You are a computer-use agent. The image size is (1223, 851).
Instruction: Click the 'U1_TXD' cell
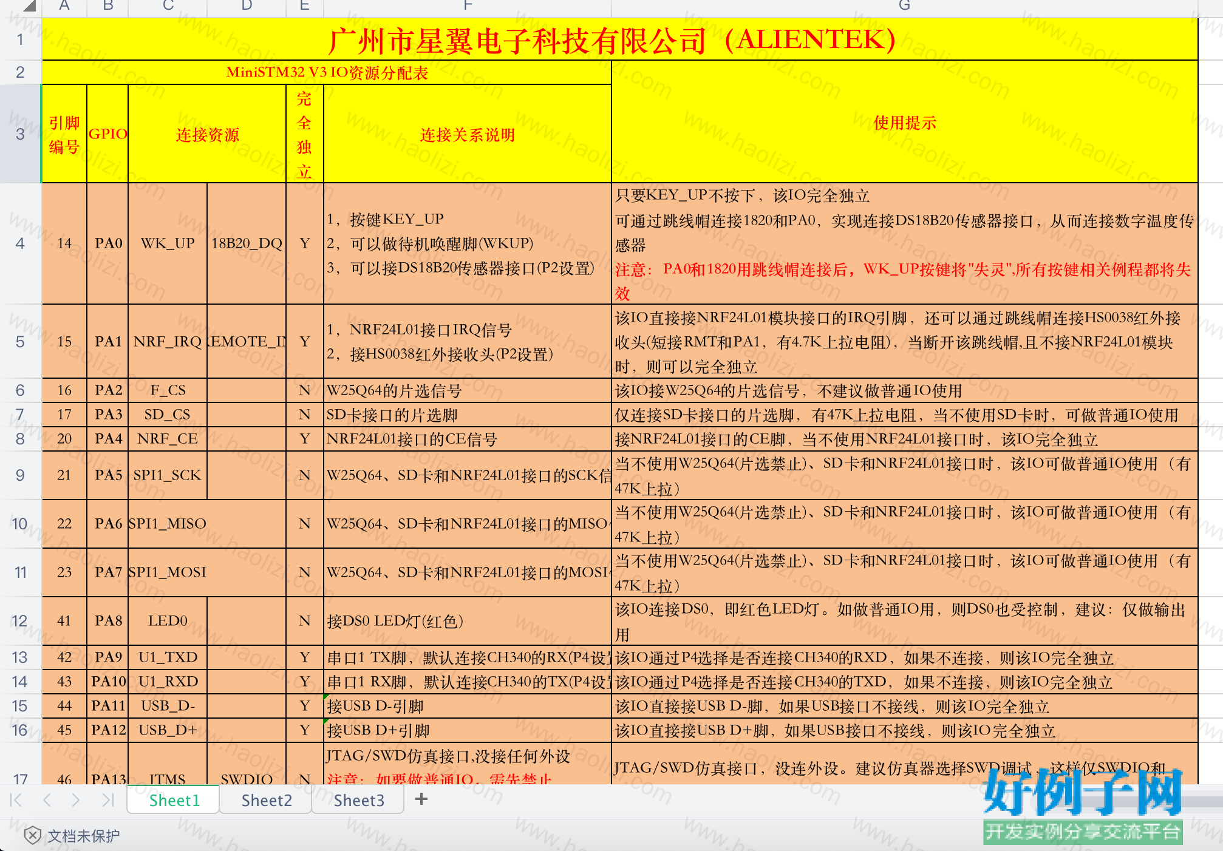point(168,657)
